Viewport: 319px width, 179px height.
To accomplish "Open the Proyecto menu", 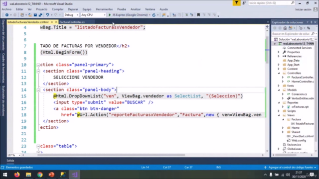I will pos(42,9).
